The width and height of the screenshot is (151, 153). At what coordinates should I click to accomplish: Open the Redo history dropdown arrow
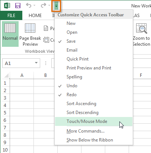point(49,6)
